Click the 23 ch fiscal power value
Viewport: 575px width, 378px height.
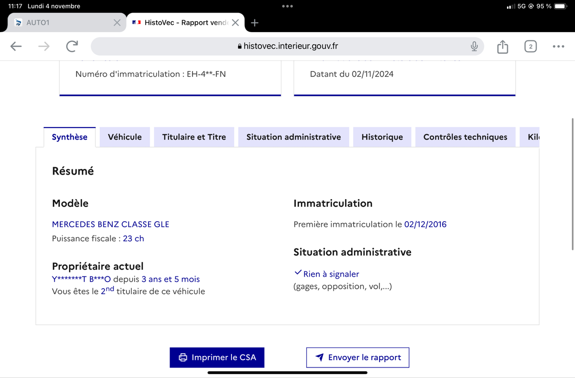click(x=133, y=238)
